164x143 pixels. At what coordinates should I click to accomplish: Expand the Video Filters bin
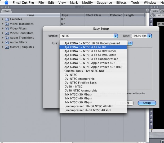click(x=3, y=28)
